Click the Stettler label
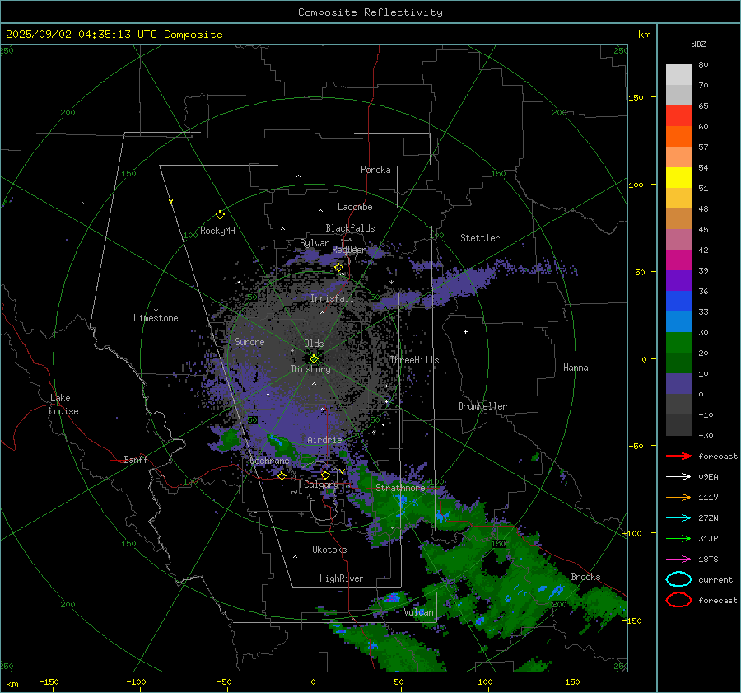The image size is (741, 693). click(x=480, y=238)
